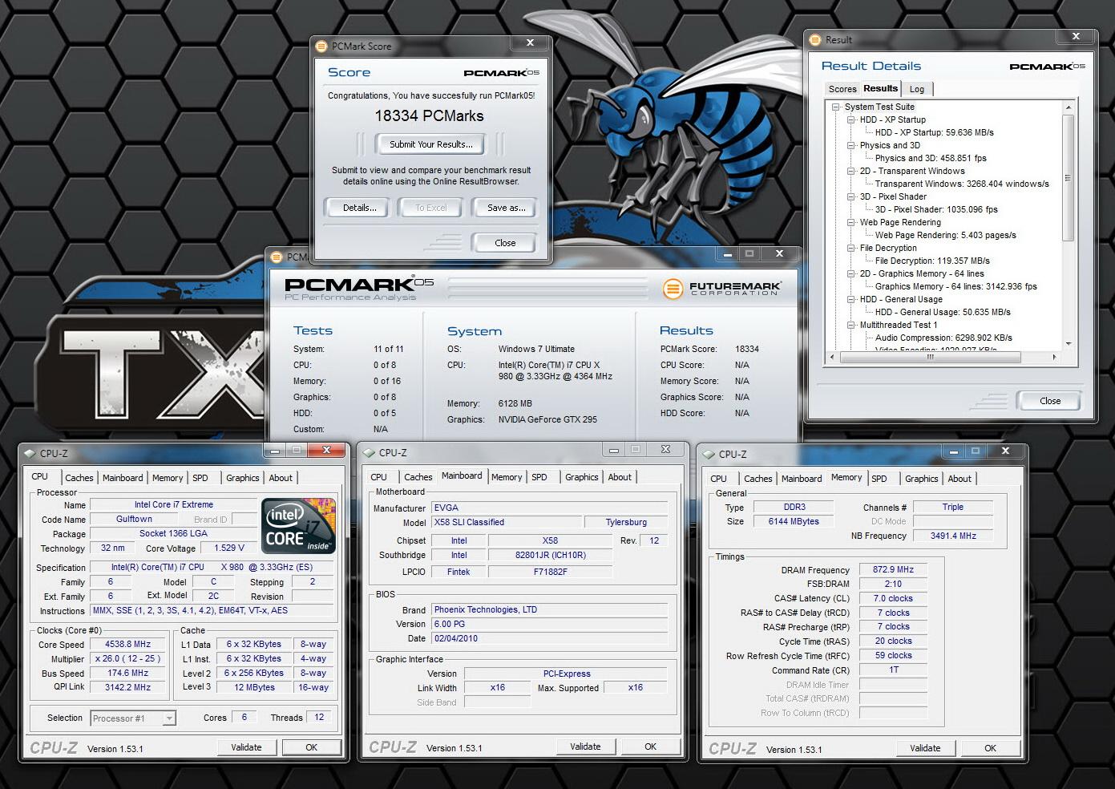Open SPD tab in the mainboard CPU-Z window
The height and width of the screenshot is (789, 1115).
tap(539, 477)
